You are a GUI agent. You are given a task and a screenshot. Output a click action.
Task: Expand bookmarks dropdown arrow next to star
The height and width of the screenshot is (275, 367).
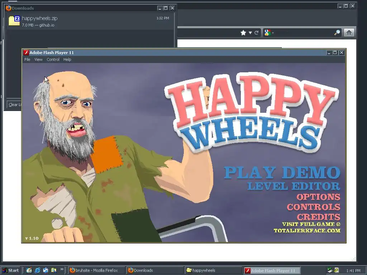pyautogui.click(x=250, y=33)
